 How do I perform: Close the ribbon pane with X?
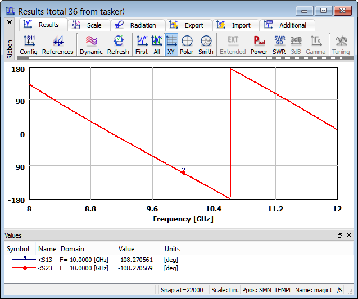[10, 22]
